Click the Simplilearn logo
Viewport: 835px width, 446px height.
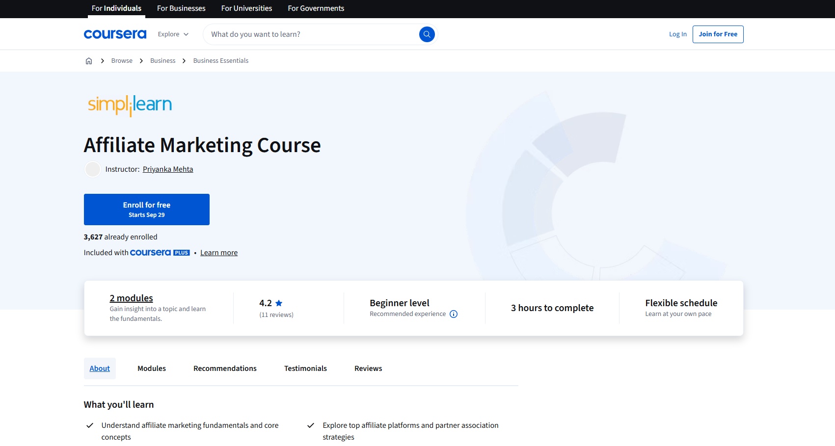(x=130, y=105)
